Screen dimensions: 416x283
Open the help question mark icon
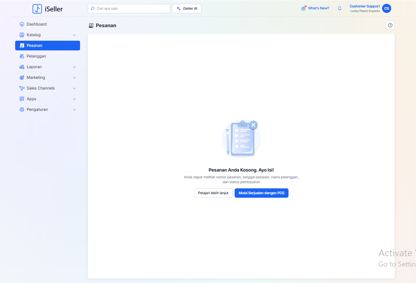[390, 25]
